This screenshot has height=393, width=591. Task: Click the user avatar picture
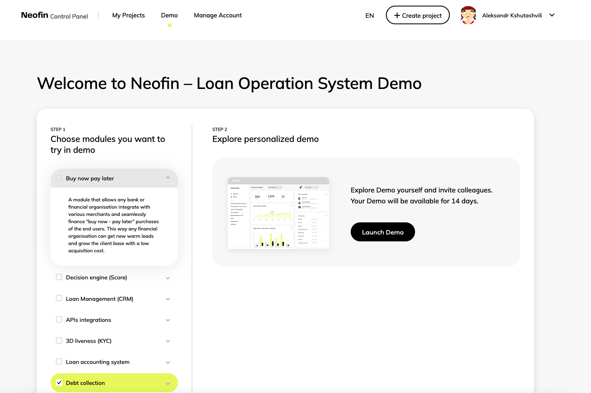[x=468, y=15]
